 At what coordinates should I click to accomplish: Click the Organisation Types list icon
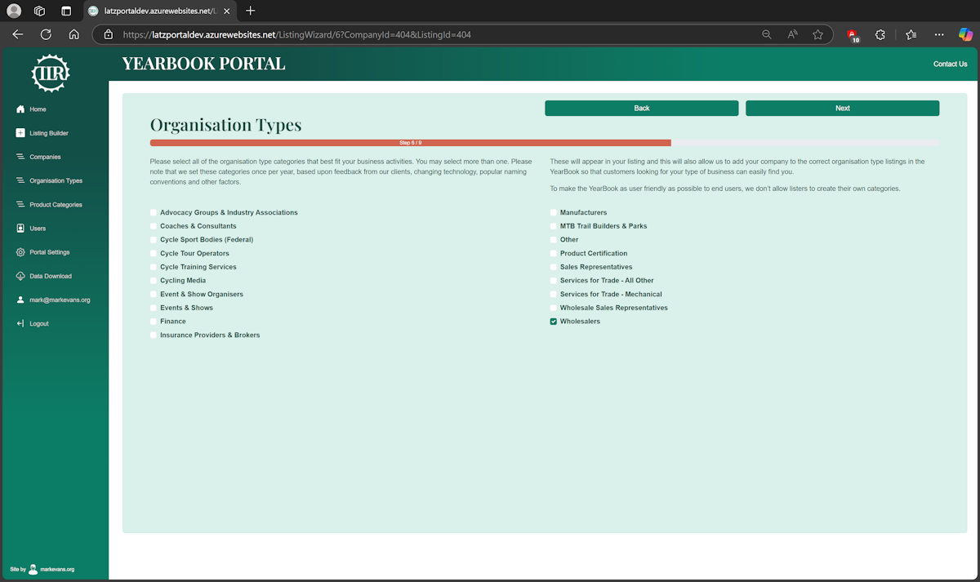point(20,180)
